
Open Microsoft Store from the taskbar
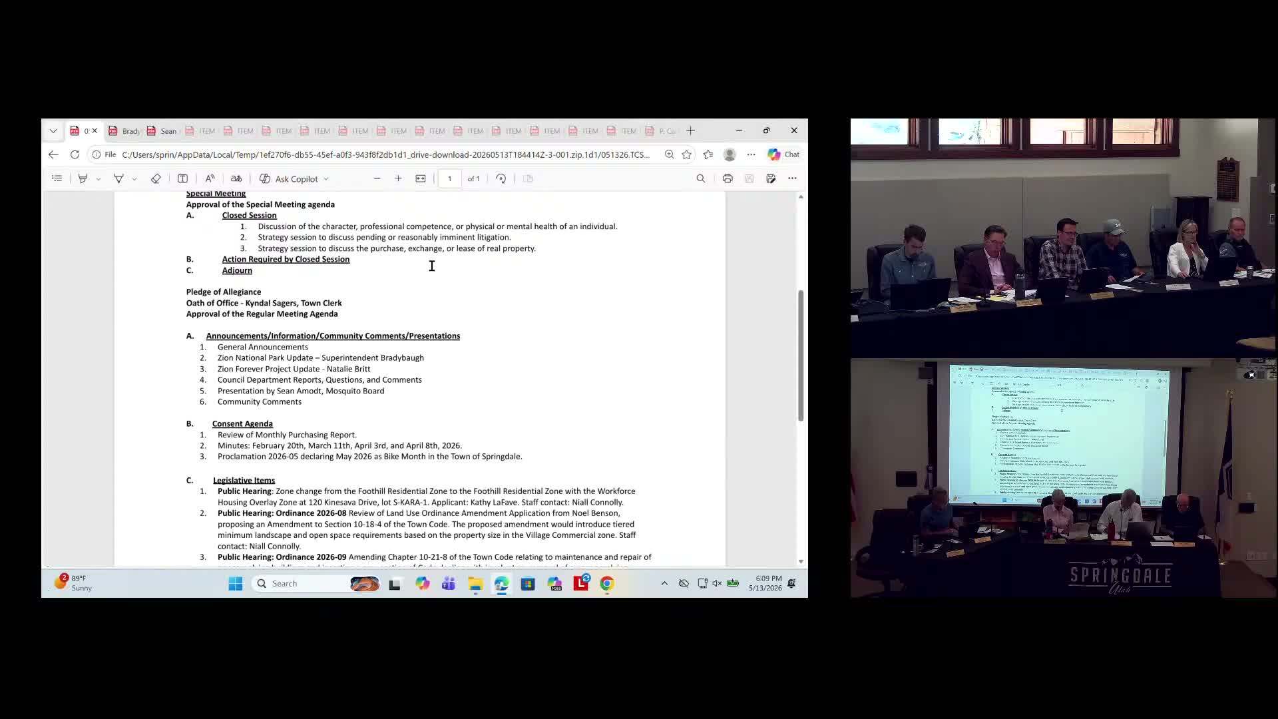(528, 584)
